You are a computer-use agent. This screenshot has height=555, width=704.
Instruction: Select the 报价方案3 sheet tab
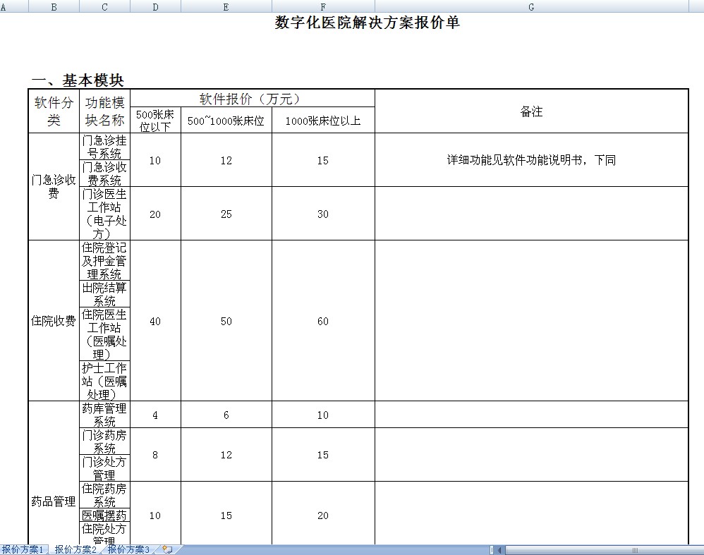pos(128,549)
